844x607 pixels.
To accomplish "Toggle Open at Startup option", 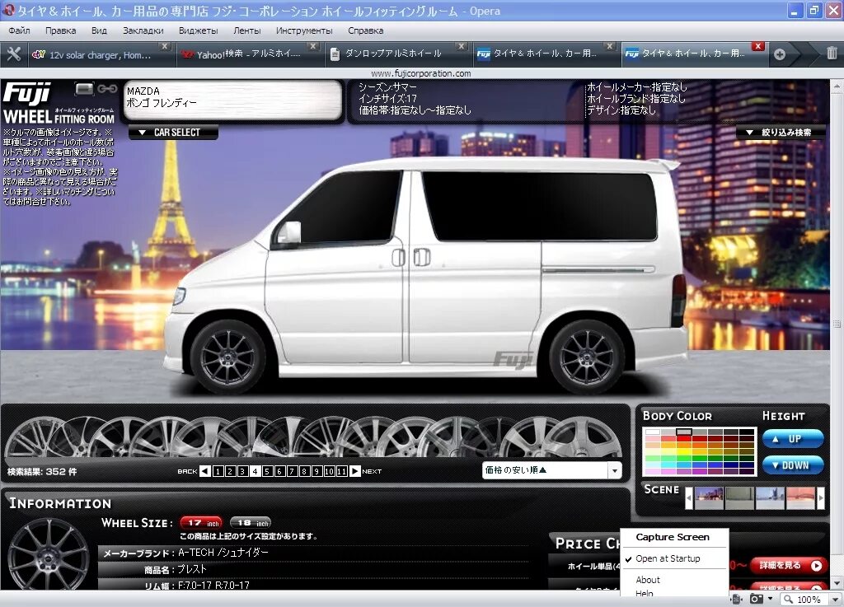I will pos(668,558).
